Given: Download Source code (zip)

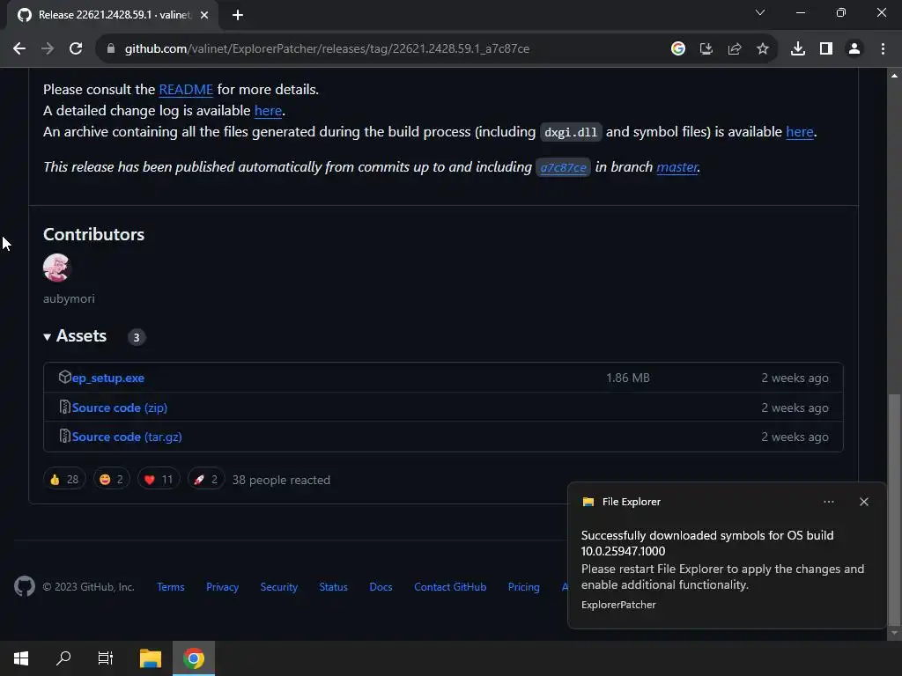Looking at the screenshot, I should pos(120,408).
